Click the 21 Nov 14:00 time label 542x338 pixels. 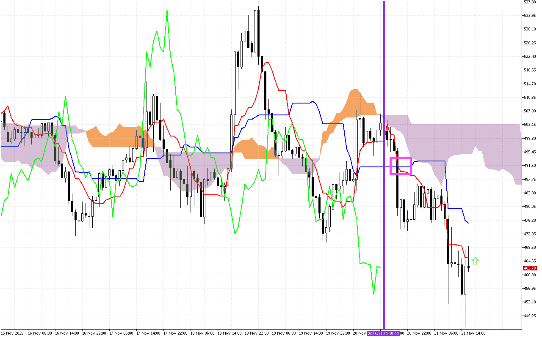(473, 333)
